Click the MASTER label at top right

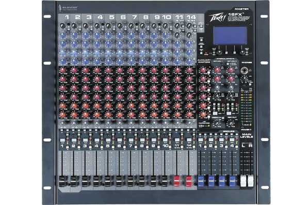pos(241,9)
